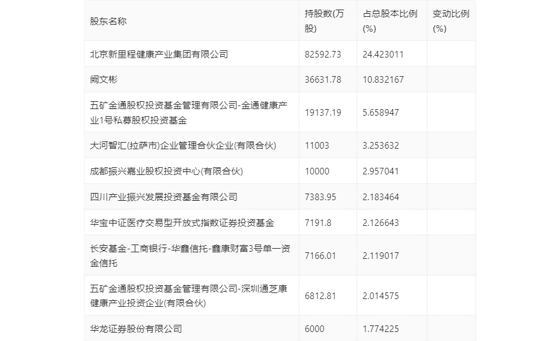Click the percentage 2.014575
This screenshot has height=341, width=560.
(x=381, y=296)
